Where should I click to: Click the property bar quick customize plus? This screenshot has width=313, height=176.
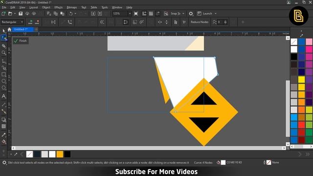243,22
